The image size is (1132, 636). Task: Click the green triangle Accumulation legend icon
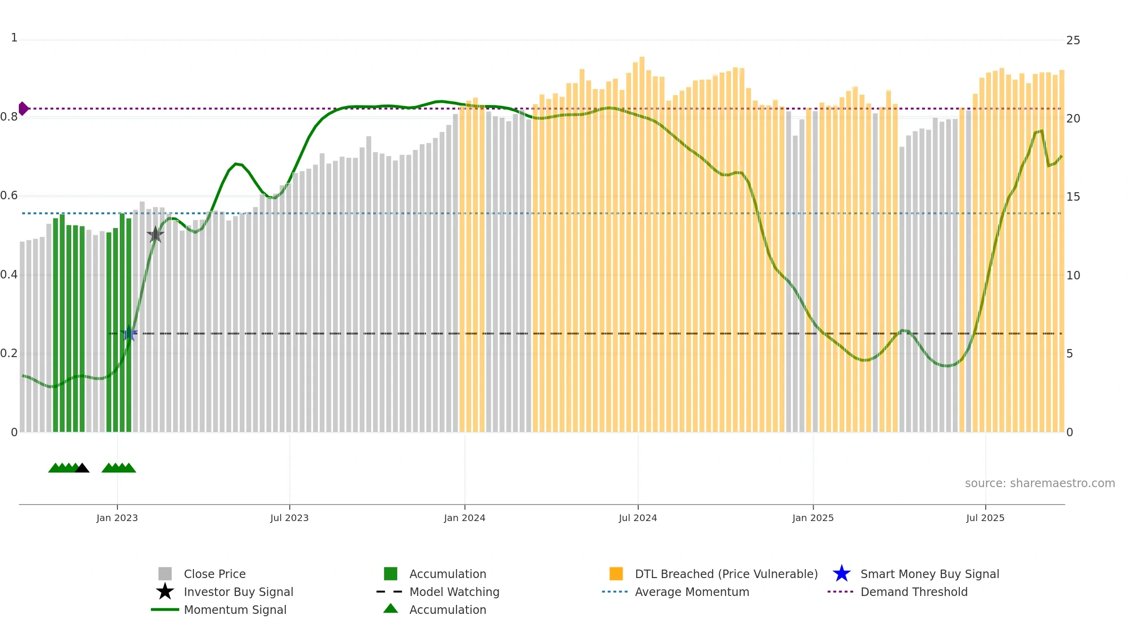click(391, 608)
